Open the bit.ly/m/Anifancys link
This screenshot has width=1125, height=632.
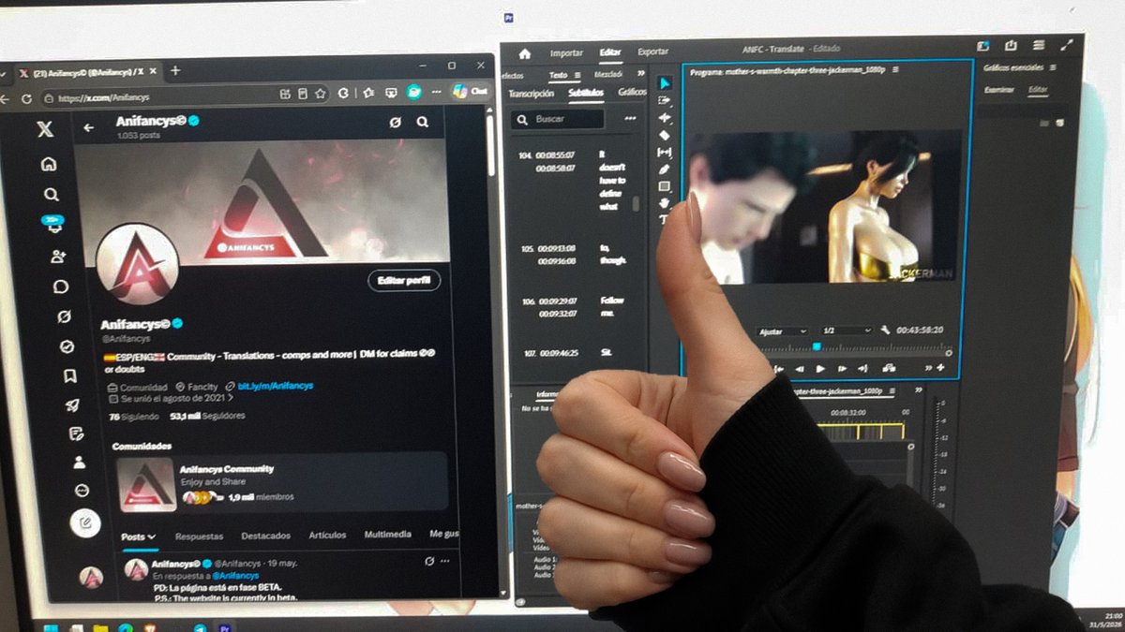[x=275, y=386]
